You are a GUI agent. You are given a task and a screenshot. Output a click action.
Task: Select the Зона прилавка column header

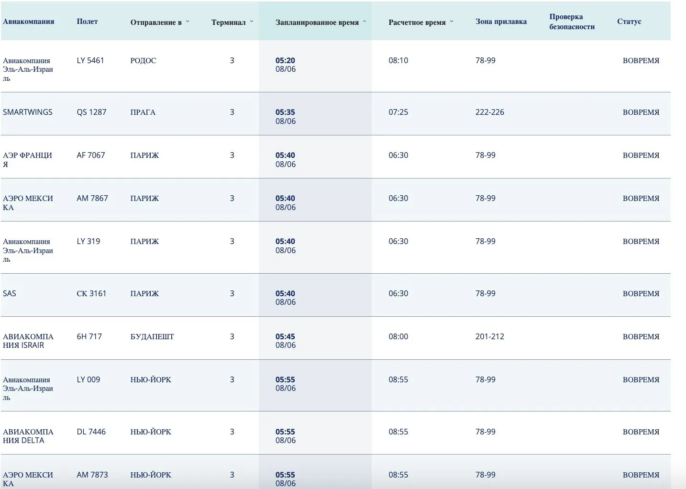click(x=501, y=22)
